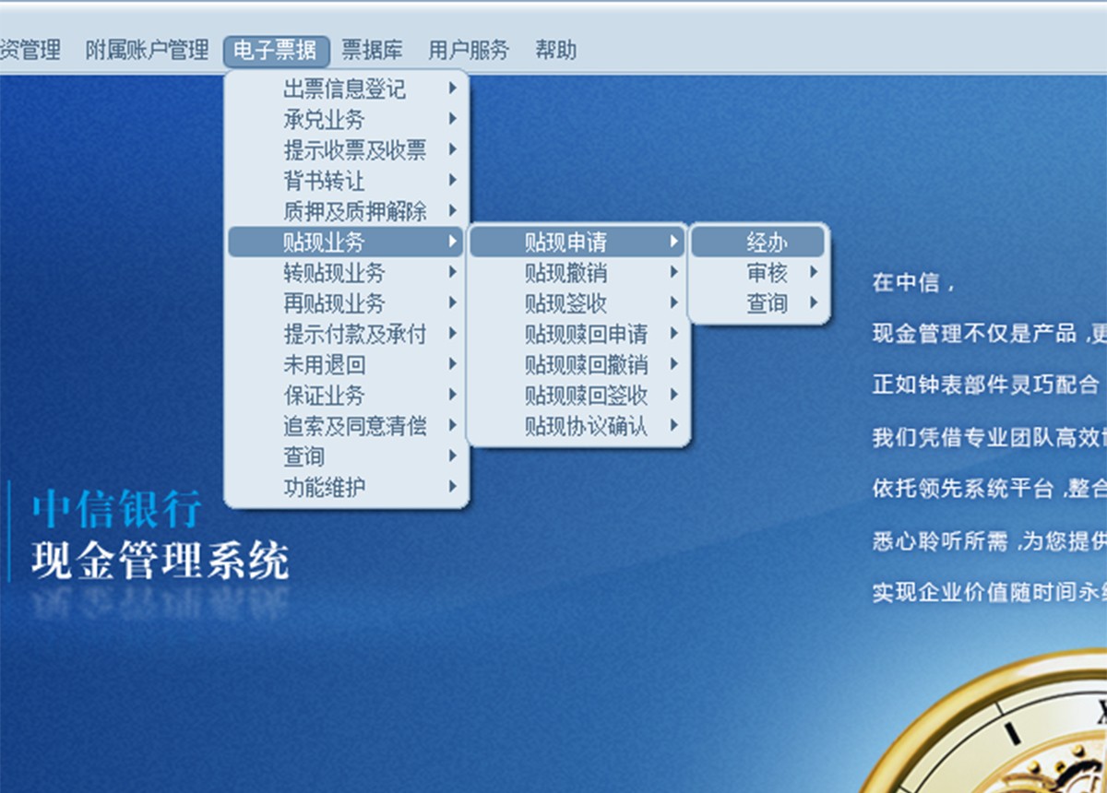
Task: Select 质押及质押解除 menu entry
Action: point(346,211)
